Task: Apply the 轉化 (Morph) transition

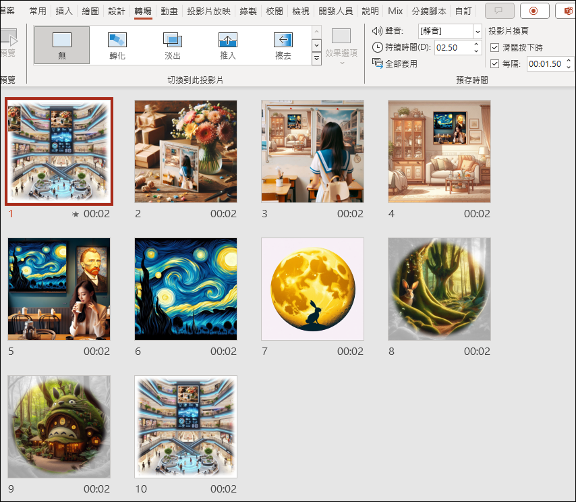Action: [x=117, y=45]
